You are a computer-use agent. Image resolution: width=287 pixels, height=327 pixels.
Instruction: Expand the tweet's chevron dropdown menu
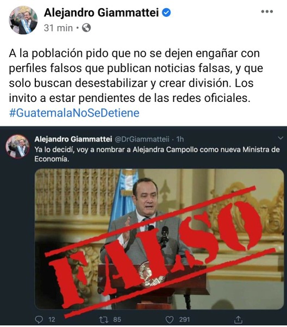pyautogui.click(x=280, y=138)
